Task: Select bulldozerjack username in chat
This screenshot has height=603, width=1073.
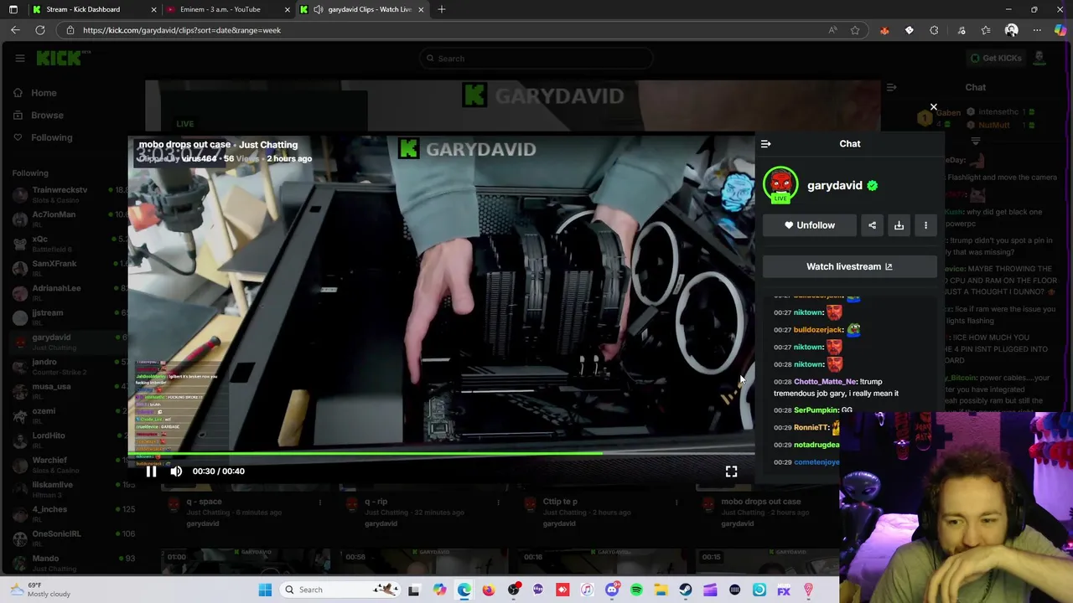Action: tap(818, 330)
